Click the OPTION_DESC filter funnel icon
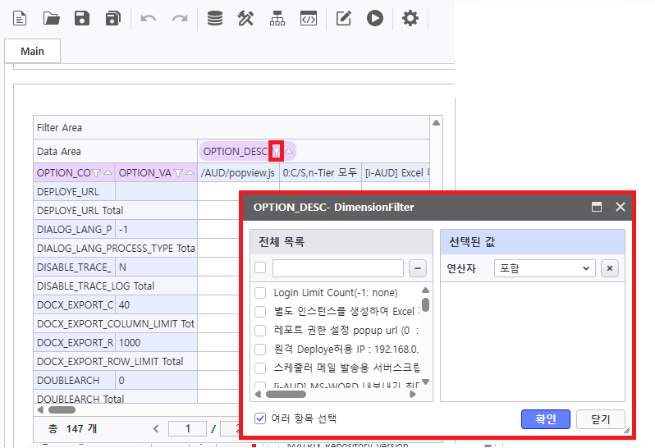This screenshot has height=448, width=655. (x=277, y=151)
